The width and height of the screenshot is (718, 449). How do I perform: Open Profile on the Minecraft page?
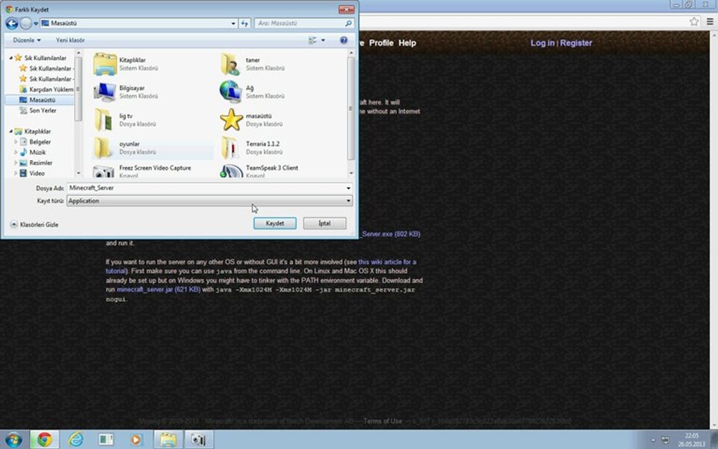pos(381,42)
